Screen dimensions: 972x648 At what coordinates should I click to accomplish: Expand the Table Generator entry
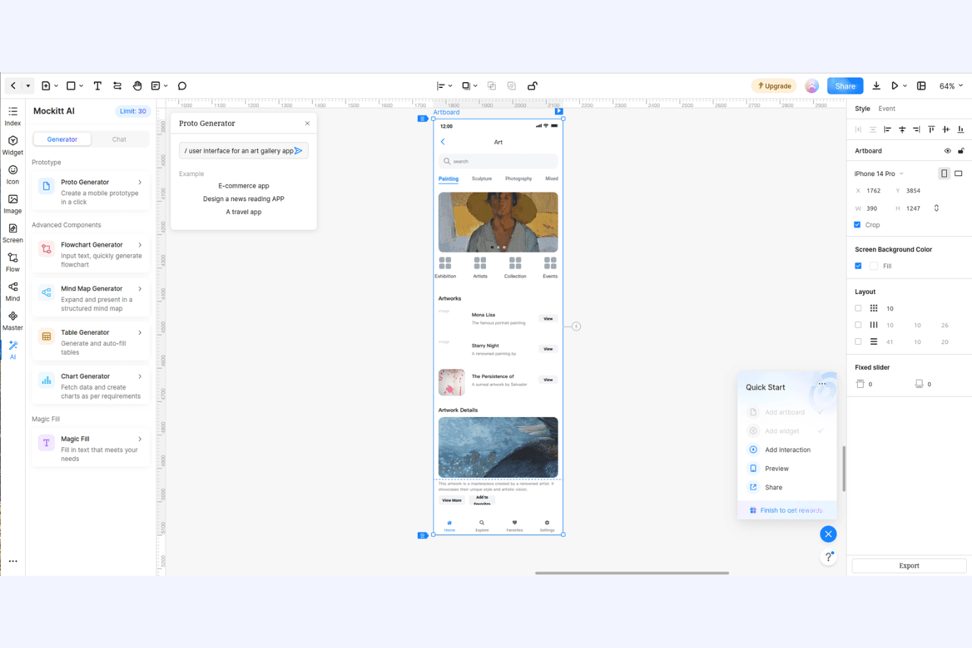pyautogui.click(x=140, y=333)
